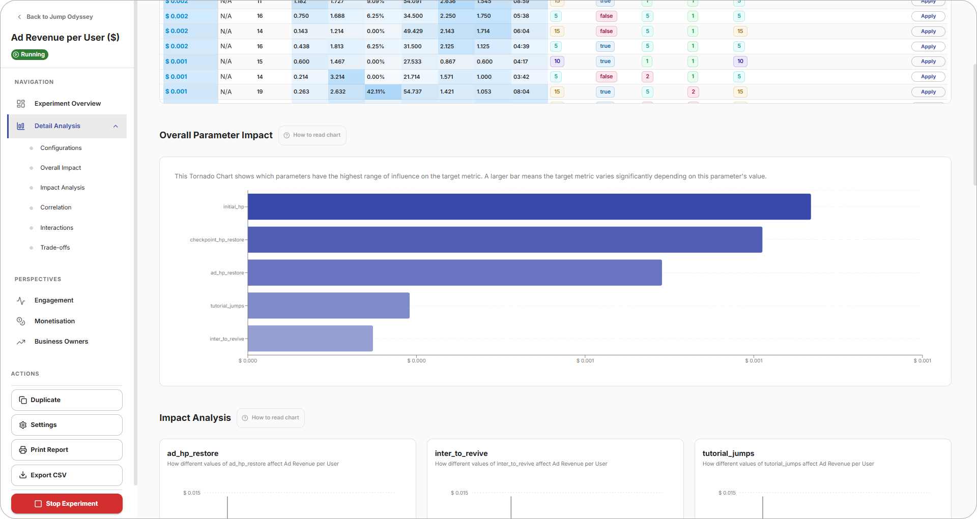Collapse the Detail Analysis section chevron
This screenshot has width=977, height=519.
[116, 126]
